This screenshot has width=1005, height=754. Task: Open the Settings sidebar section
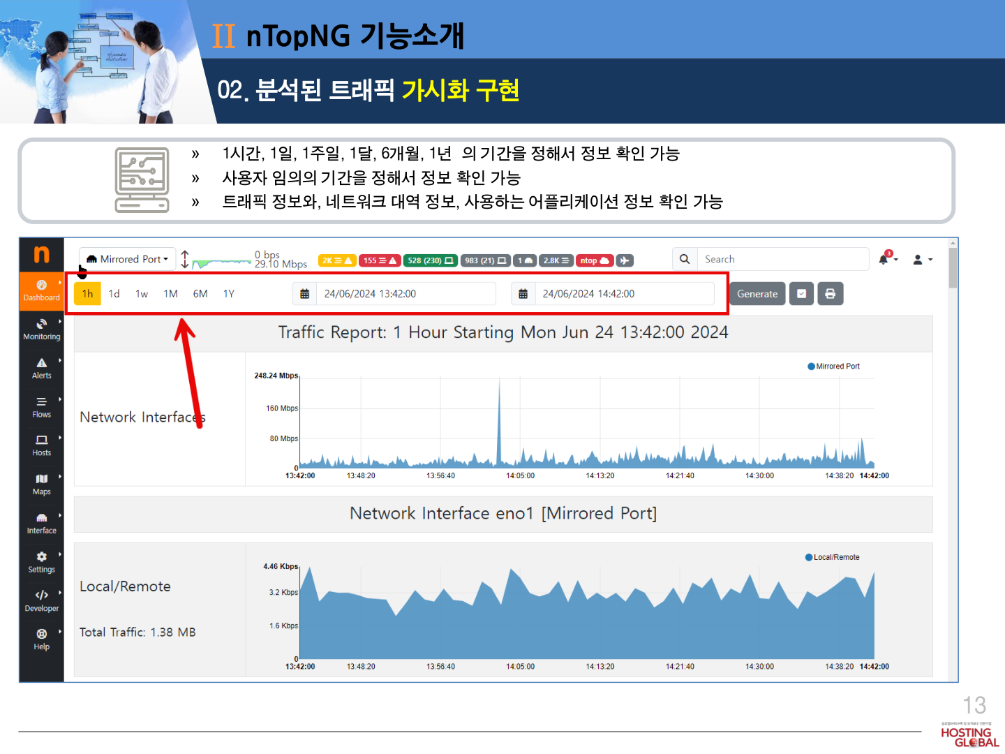coord(42,563)
